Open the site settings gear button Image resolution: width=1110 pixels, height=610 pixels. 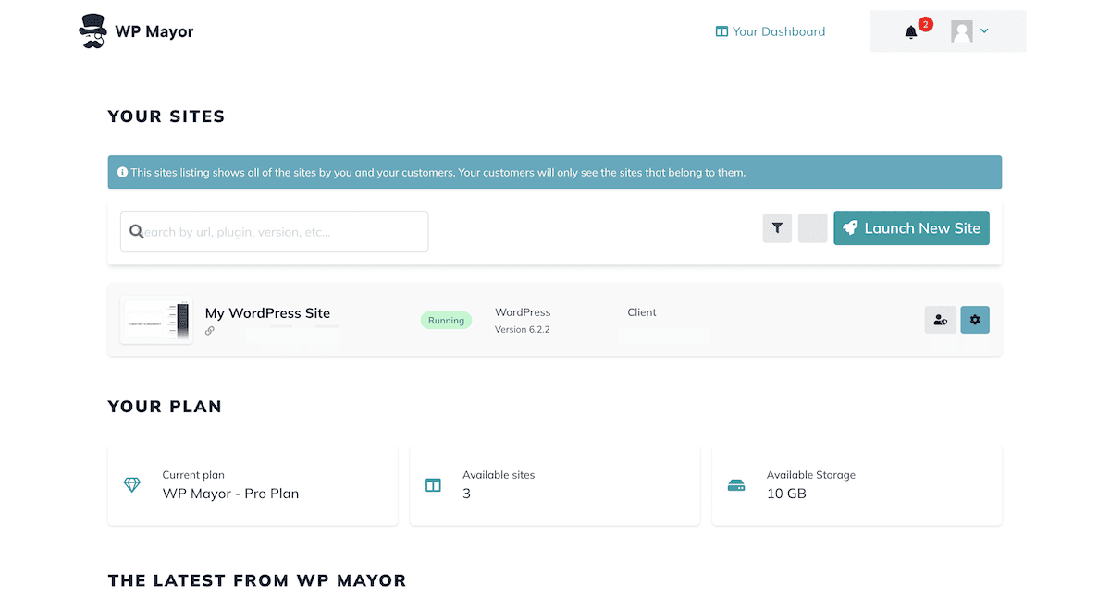(x=975, y=320)
